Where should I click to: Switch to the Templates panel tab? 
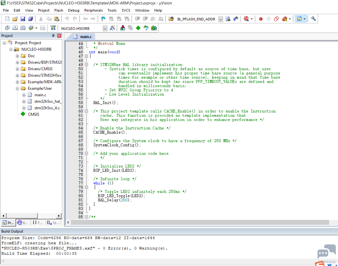53,223
